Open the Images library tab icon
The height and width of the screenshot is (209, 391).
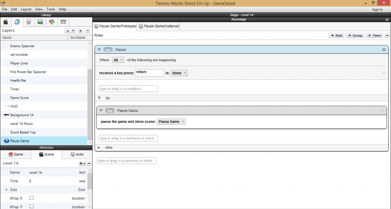click(x=40, y=22)
